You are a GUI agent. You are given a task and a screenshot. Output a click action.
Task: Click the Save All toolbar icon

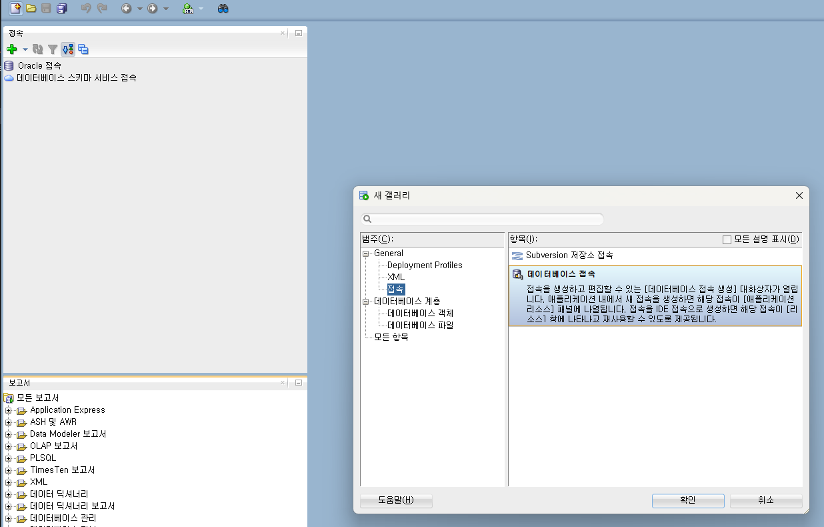(62, 9)
